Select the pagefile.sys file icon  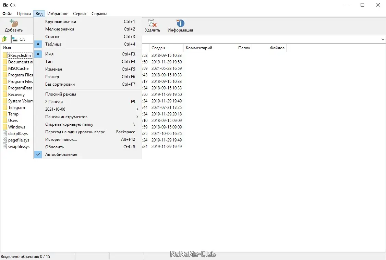(x=5, y=140)
